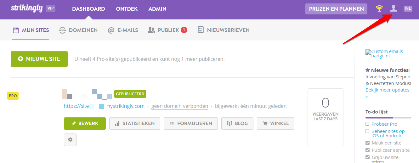The height and width of the screenshot is (163, 419).
Task: Go to the Dashboard menu
Action: [x=88, y=9]
